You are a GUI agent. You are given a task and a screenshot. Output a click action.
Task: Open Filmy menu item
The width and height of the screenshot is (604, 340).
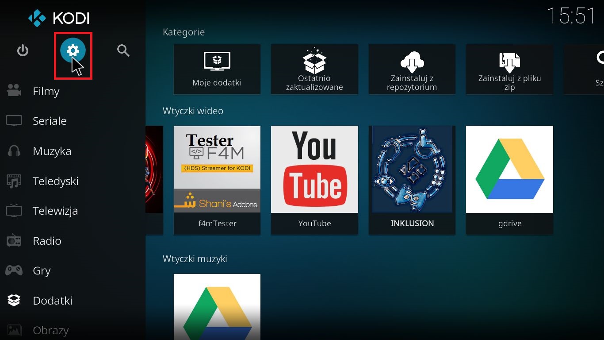click(46, 91)
